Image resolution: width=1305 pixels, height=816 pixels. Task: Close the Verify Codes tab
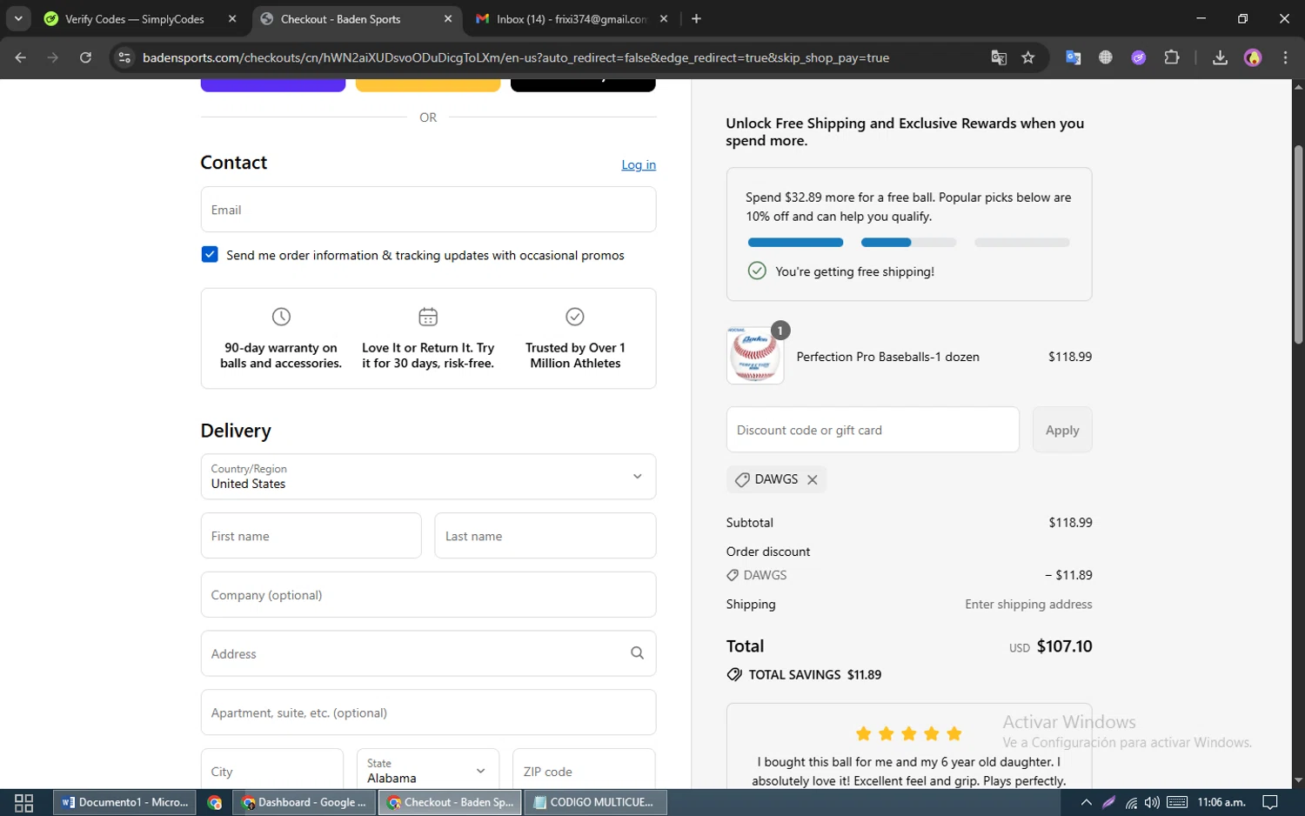click(x=232, y=18)
